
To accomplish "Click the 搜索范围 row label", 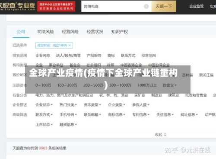I will pos(20,55).
